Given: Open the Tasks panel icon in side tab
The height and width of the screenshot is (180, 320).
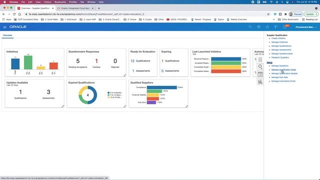Looking at the screenshot, I should coord(260,59).
